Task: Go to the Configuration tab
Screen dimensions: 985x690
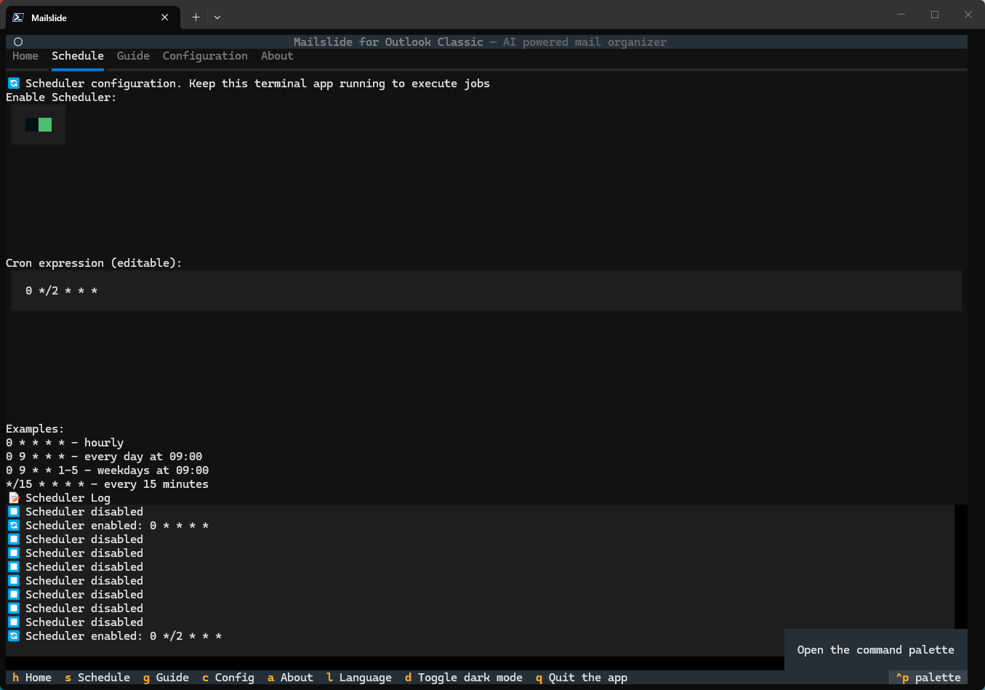Action: pos(205,56)
